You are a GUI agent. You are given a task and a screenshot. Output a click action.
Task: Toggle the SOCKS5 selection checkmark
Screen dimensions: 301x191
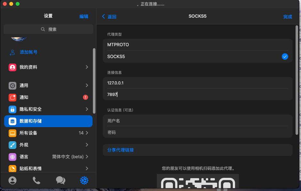285,56
